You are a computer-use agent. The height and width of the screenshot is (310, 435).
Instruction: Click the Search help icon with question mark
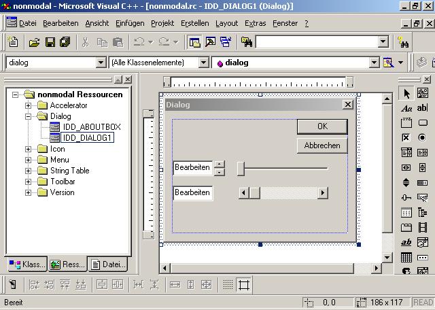403,42
